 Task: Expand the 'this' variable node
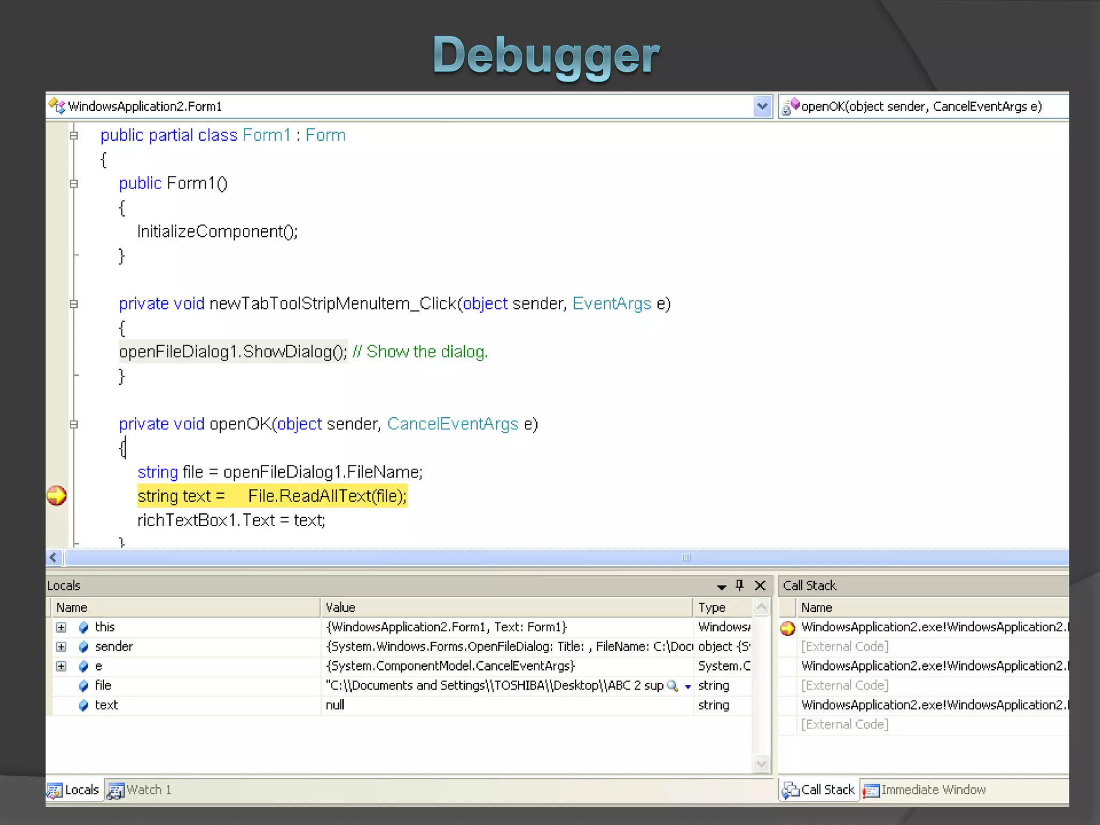61,627
